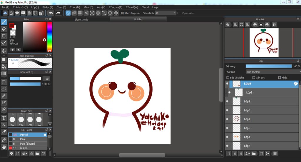301x162 pixels.
Task: Click the Undo arrow in toolbar
Action: tap(51, 13)
